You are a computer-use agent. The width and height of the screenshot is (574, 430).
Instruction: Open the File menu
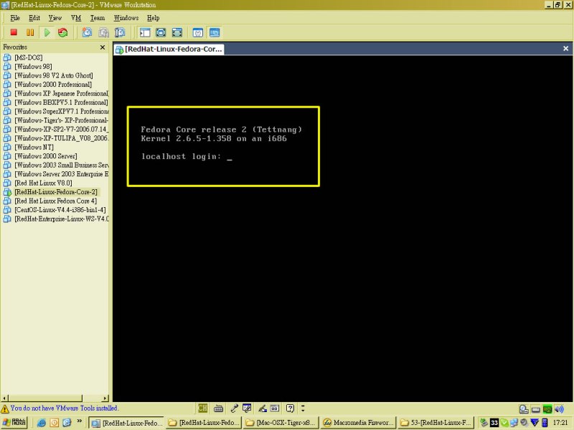[x=15, y=18]
